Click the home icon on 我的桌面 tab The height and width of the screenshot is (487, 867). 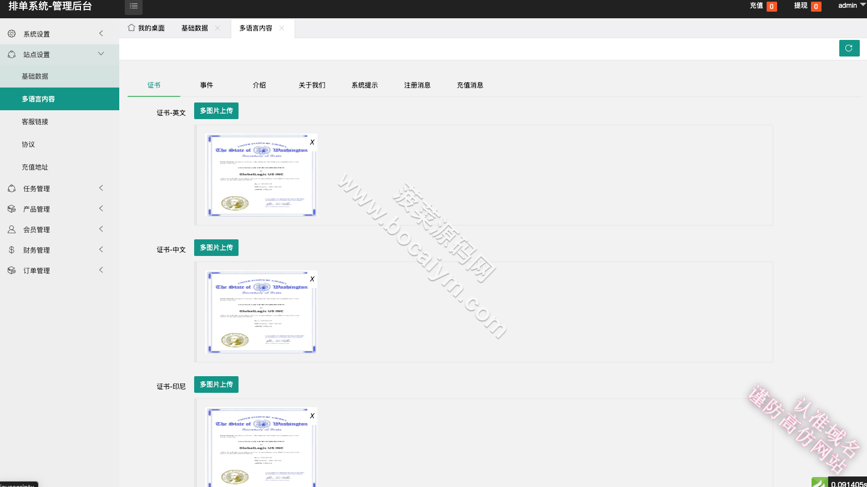131,28
